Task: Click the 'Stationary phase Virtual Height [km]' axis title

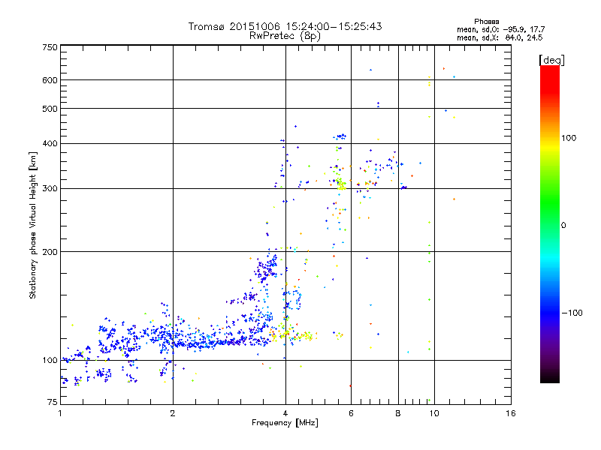Action: point(33,226)
